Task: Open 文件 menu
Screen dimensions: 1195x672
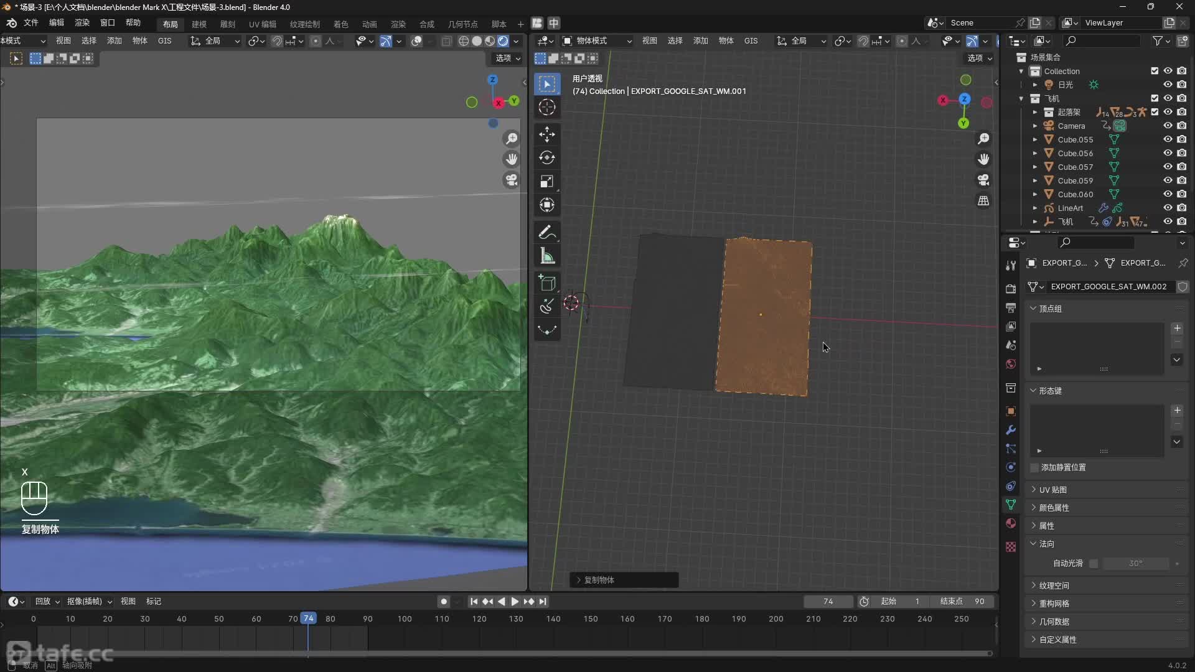Action: tap(31, 22)
